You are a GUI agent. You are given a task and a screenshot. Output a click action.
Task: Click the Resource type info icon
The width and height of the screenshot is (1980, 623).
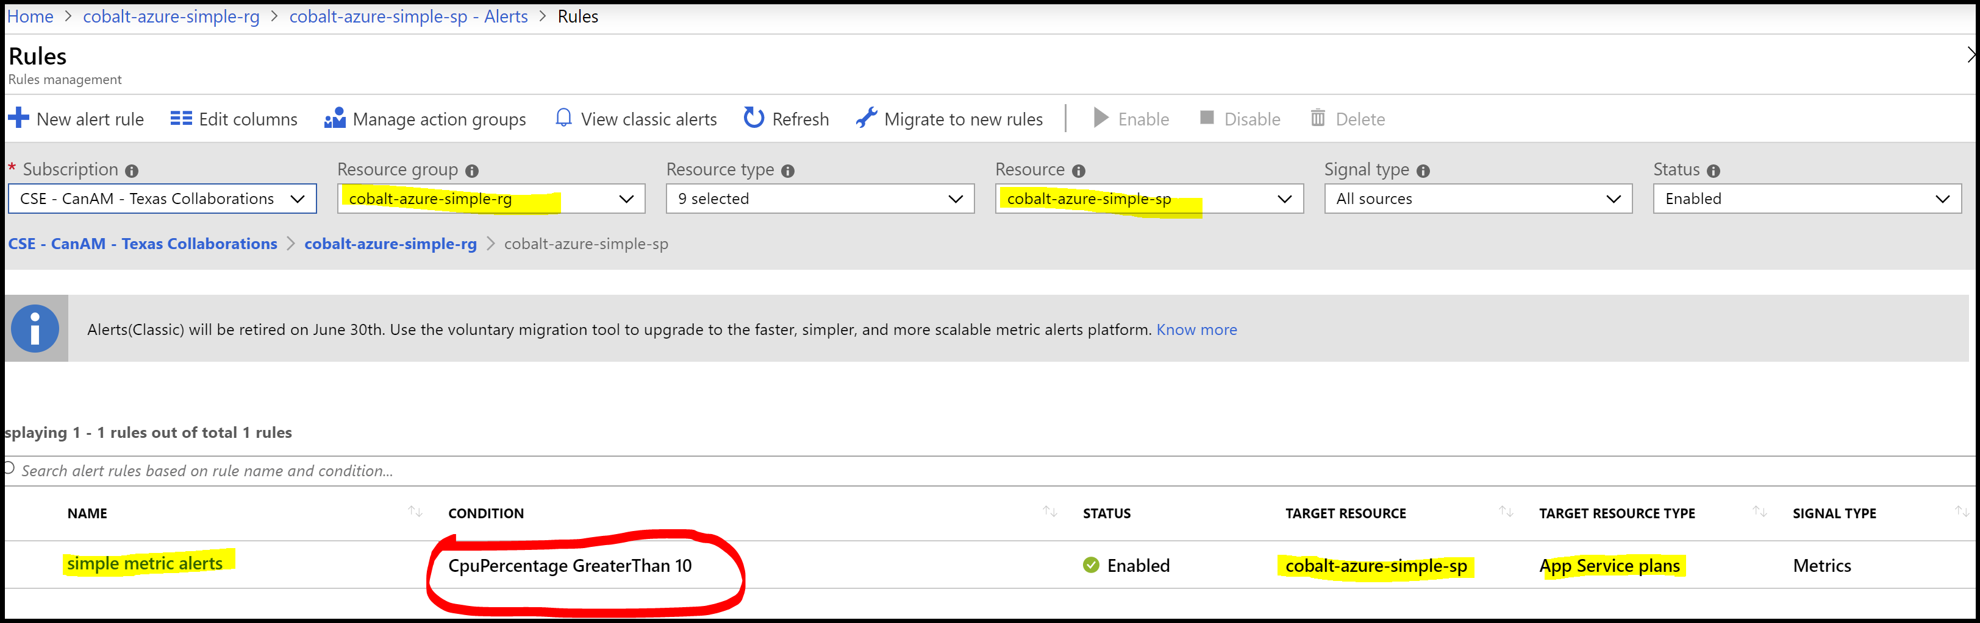coord(788,171)
